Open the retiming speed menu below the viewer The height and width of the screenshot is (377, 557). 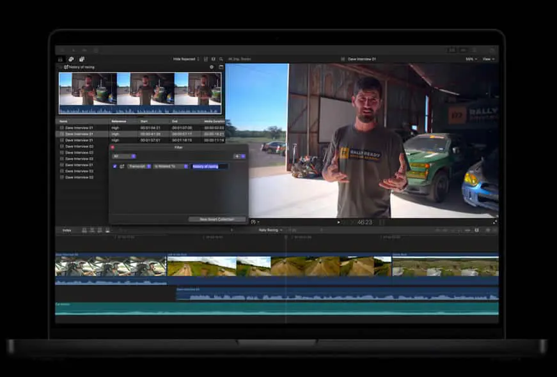click(255, 222)
